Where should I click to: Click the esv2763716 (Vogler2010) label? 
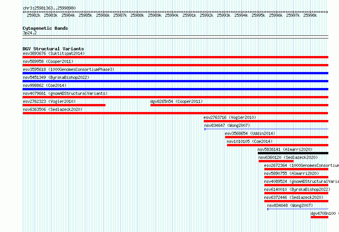230,117
